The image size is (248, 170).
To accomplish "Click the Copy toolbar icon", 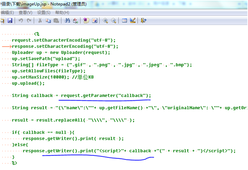I will pos(48,20).
